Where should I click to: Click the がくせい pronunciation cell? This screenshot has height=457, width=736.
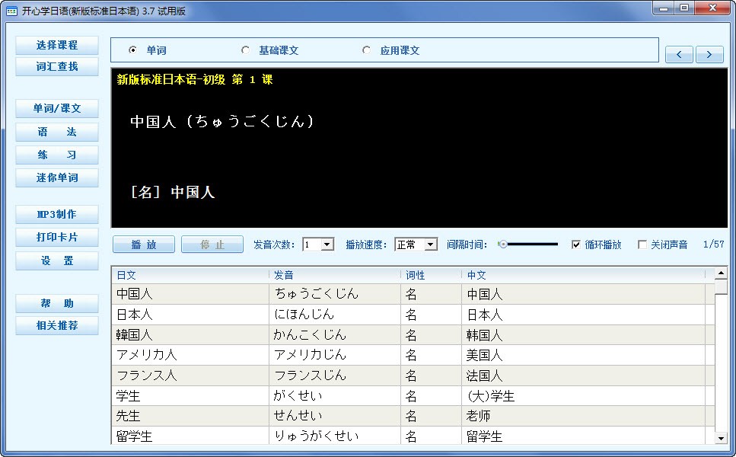point(335,396)
